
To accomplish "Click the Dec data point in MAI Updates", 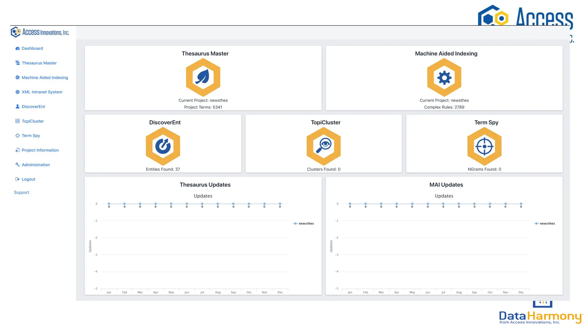I will tap(521, 204).
